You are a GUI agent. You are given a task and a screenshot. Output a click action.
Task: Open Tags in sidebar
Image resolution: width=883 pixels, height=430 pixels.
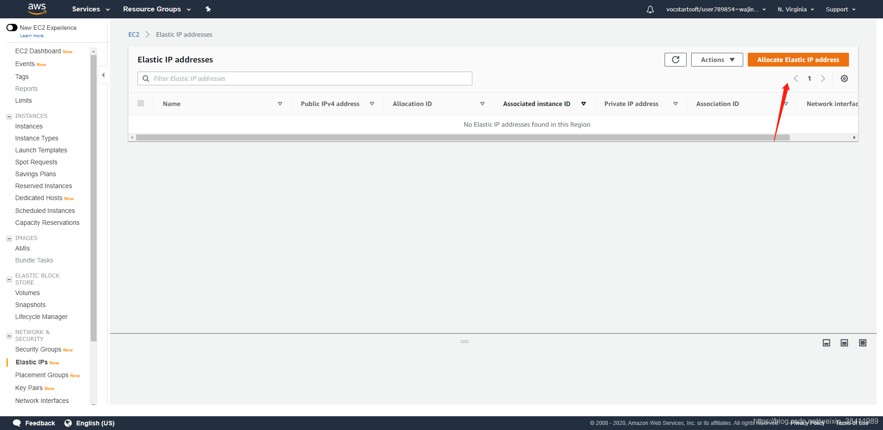tap(22, 77)
